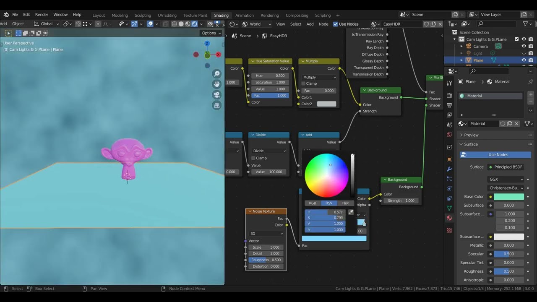Click the fake user shield on the Material datablock

[502, 123]
